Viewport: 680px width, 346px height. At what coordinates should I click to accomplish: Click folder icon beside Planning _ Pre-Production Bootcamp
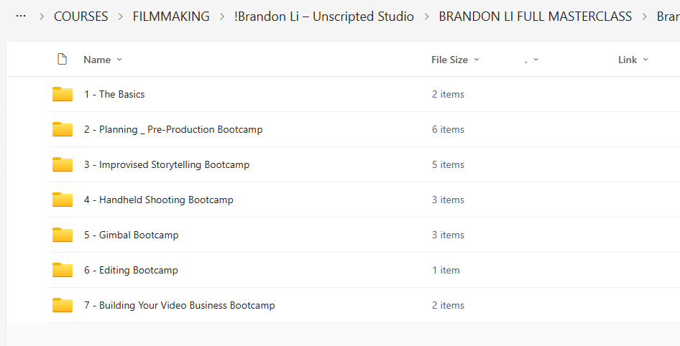coord(63,129)
